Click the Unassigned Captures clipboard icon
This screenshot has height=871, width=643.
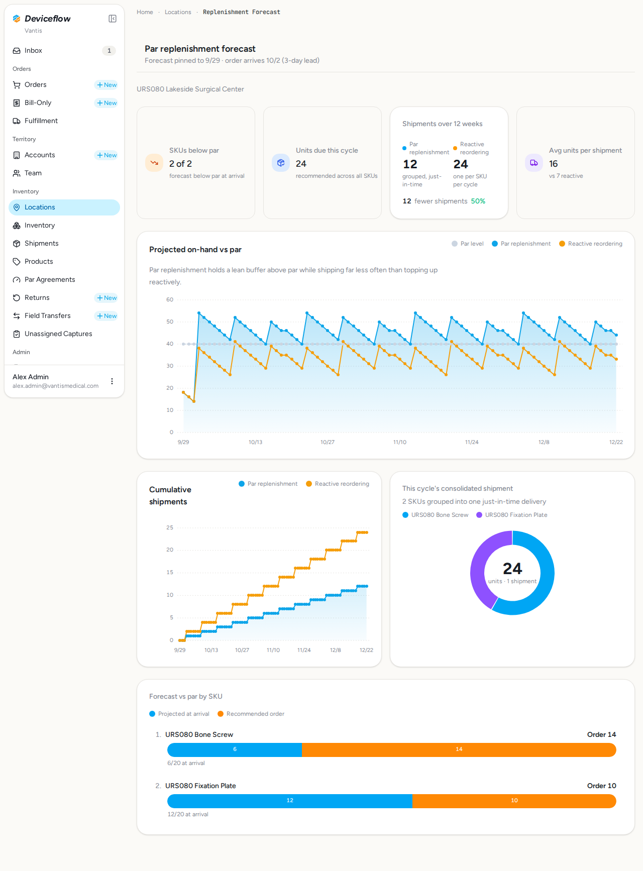click(17, 334)
